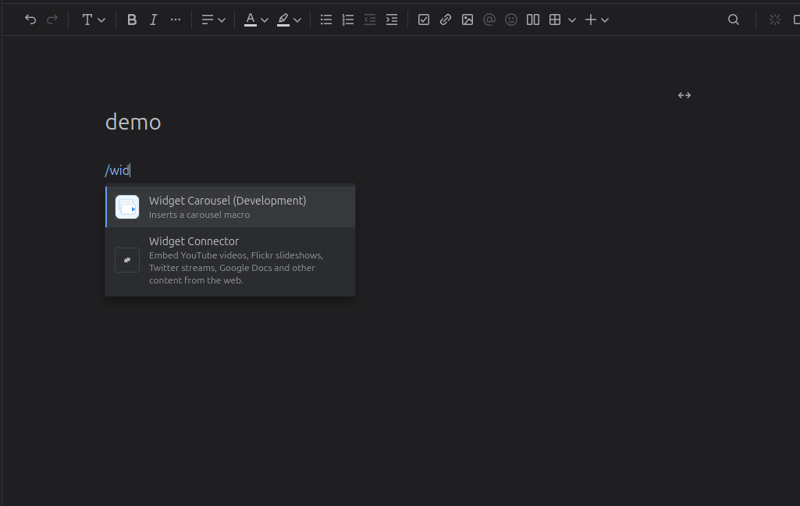The height and width of the screenshot is (506, 800).
Task: Click 'Inserts a carousel macro' description
Action: pos(200,215)
